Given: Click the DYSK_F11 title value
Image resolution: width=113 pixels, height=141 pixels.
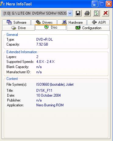Looking at the screenshot, I should [44, 91].
